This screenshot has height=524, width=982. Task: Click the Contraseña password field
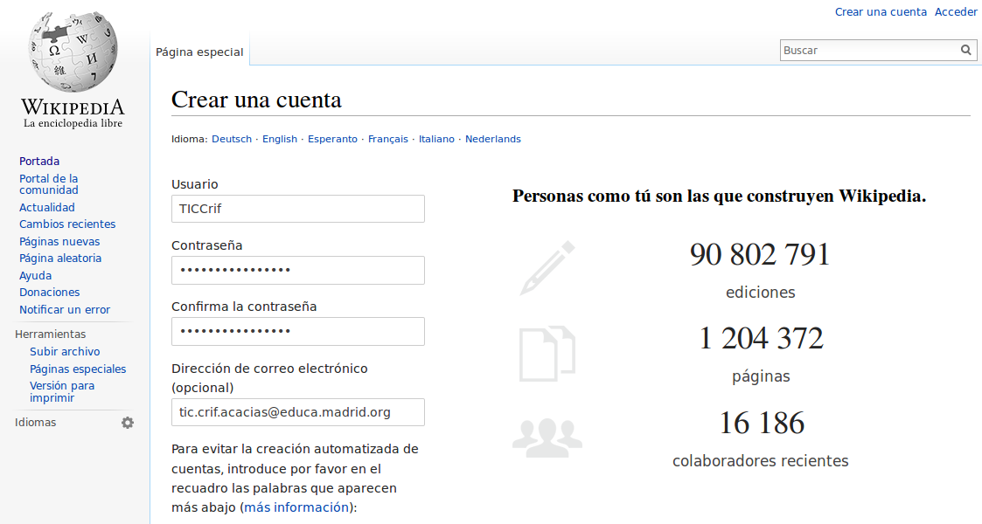[x=298, y=270]
